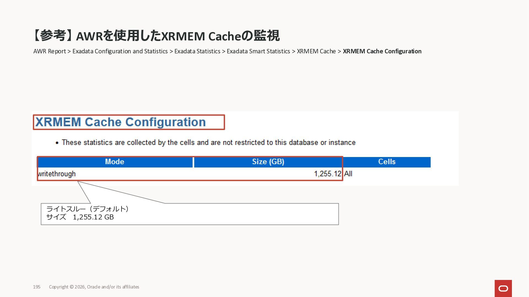Click the Mode column header
The width and height of the screenshot is (529, 297).
[115, 162]
